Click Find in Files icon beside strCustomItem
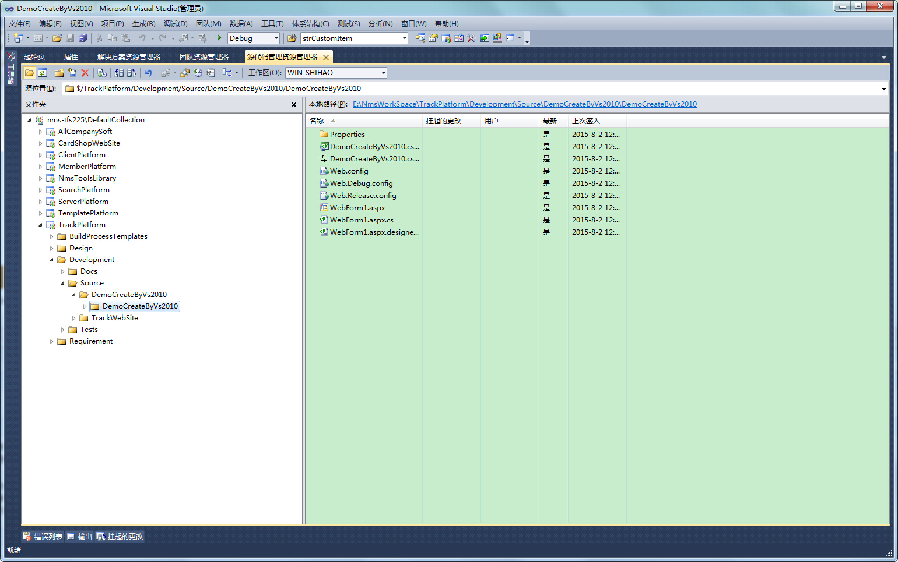The height and width of the screenshot is (562, 898). pyautogui.click(x=292, y=38)
